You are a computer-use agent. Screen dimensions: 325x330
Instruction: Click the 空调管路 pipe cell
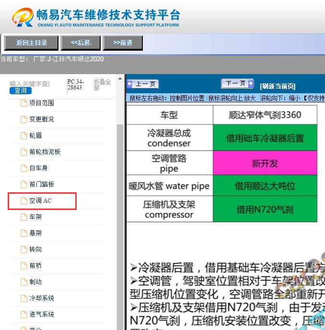click(x=169, y=163)
